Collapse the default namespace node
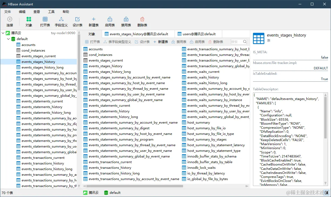This screenshot has width=331, height=197. click(8, 39)
